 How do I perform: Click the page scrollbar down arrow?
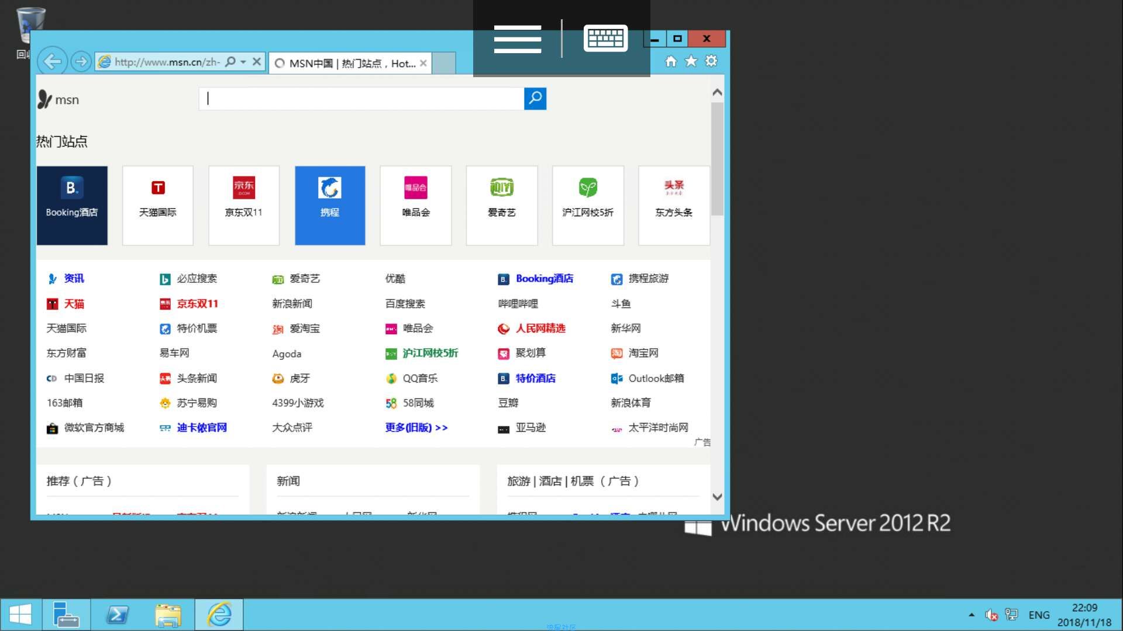pos(717,497)
